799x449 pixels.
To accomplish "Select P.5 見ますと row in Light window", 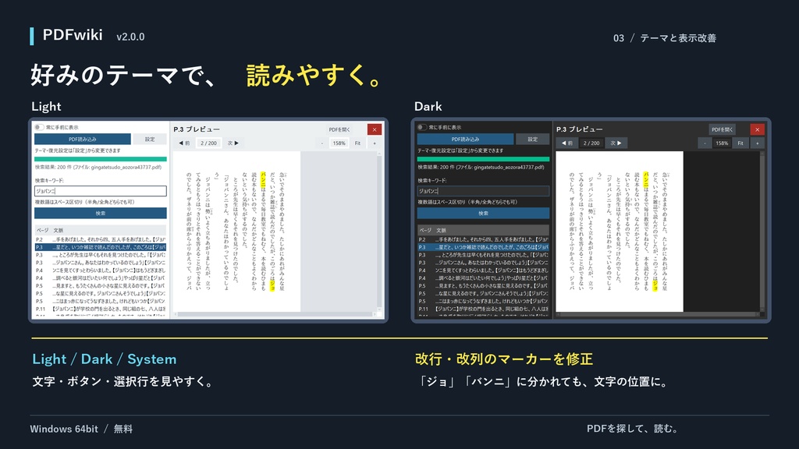I will (101, 285).
